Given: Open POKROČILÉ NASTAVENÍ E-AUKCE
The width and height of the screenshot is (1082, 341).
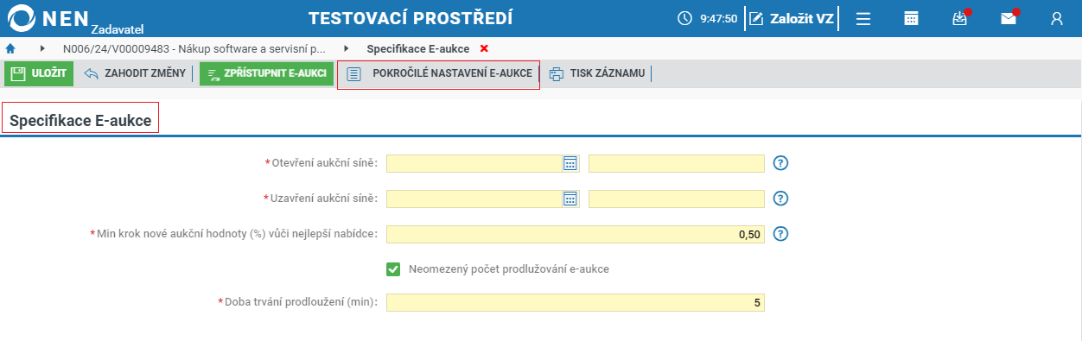Looking at the screenshot, I should [x=438, y=74].
